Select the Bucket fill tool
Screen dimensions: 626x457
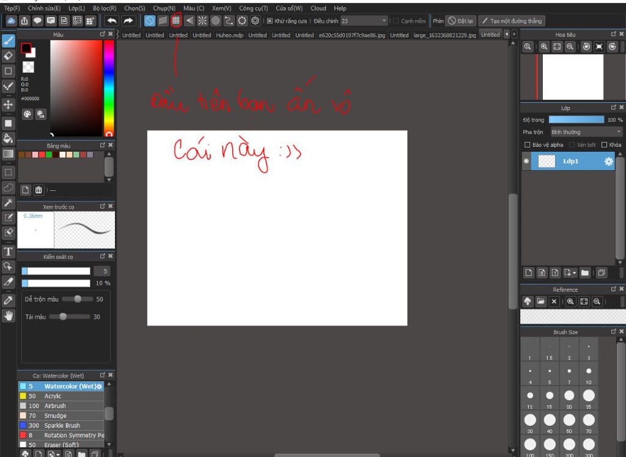tap(9, 139)
